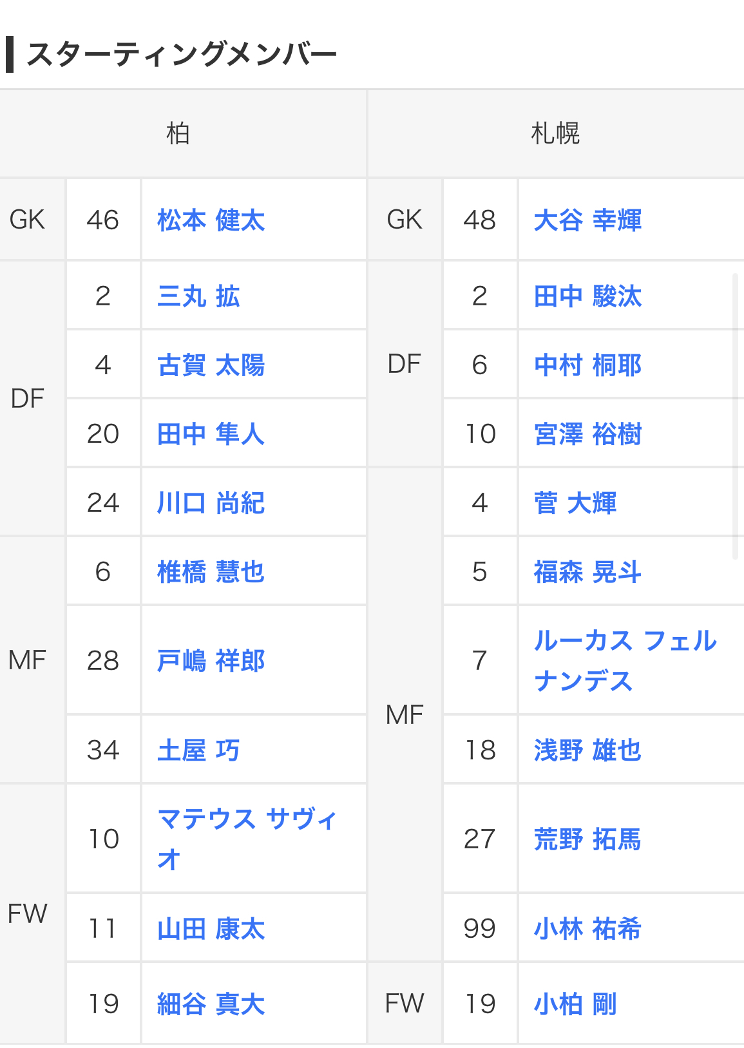Open player link 三丸 拡
744x1048 pixels.
(x=198, y=296)
